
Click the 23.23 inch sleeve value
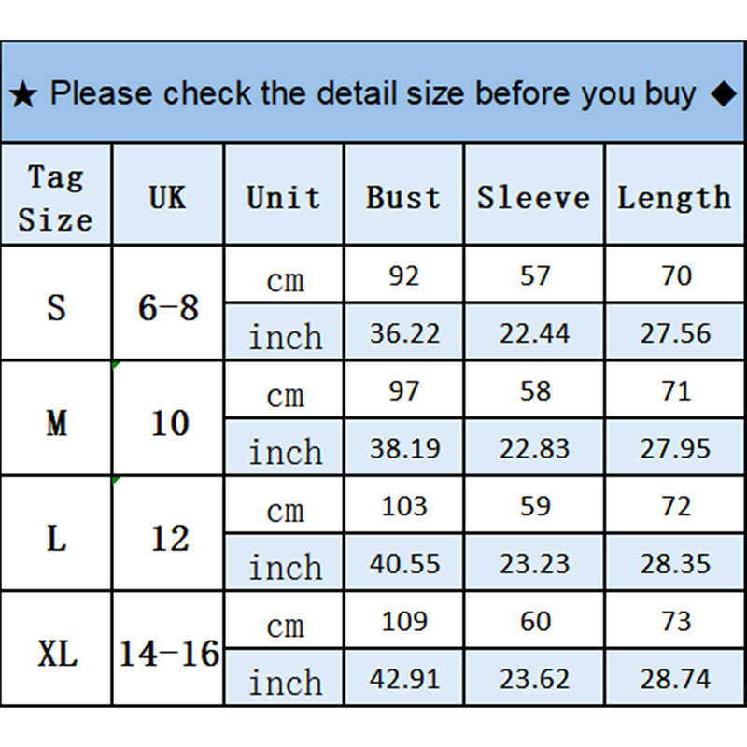[x=534, y=564]
